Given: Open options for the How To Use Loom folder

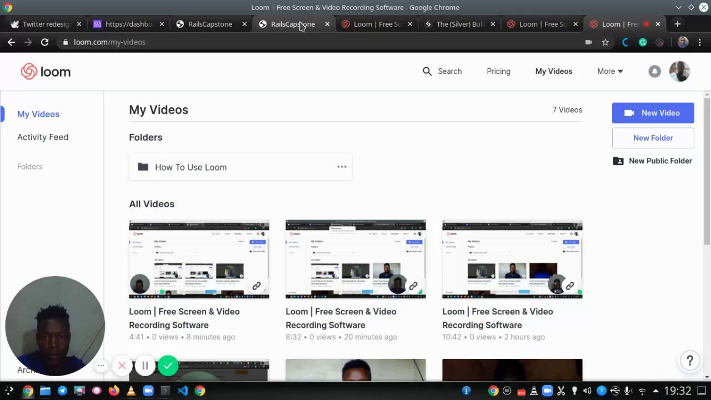Looking at the screenshot, I should point(342,167).
